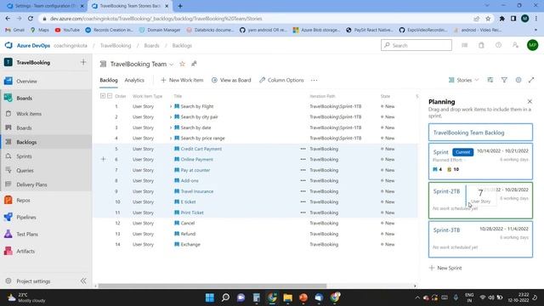544x306 pixels.
Task: Open Work items in sidebar
Action: point(29,114)
